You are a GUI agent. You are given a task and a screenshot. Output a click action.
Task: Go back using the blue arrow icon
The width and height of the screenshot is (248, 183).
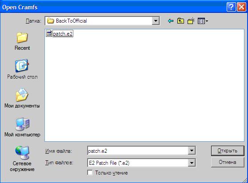pos(171,21)
